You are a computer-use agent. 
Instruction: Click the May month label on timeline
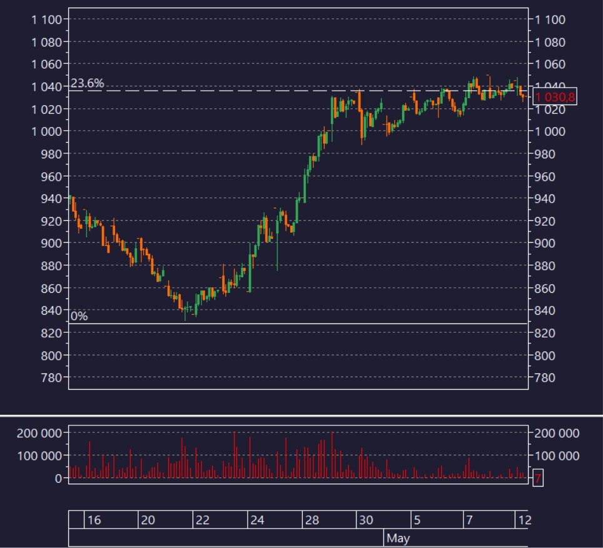coord(398,538)
